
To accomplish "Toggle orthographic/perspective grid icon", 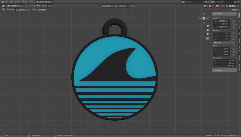I will click(x=208, y=38).
